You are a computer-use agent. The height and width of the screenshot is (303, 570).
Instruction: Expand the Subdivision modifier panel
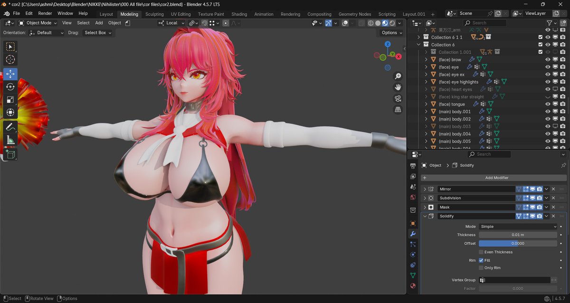(425, 198)
